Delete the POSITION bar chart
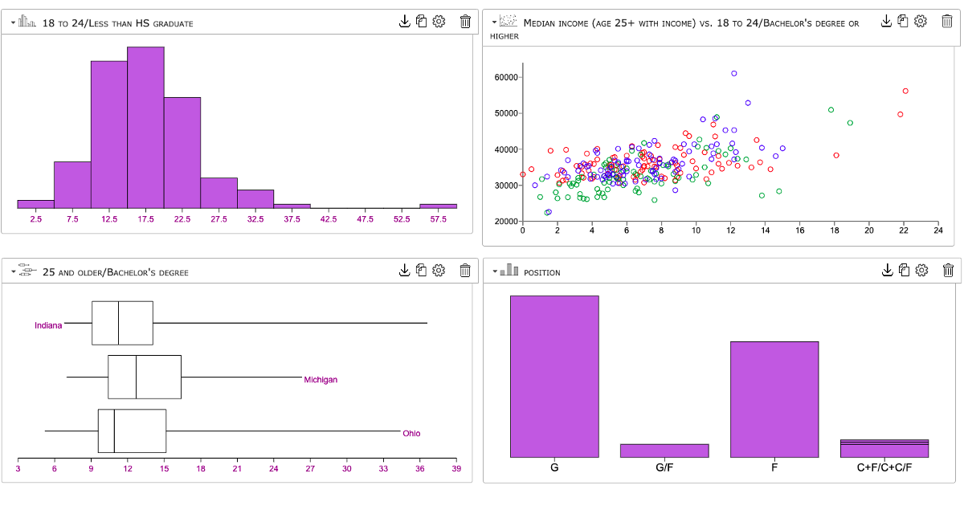The width and height of the screenshot is (964, 506). click(947, 271)
